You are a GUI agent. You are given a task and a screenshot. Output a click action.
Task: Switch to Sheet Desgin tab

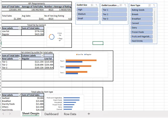[x=31, y=114]
